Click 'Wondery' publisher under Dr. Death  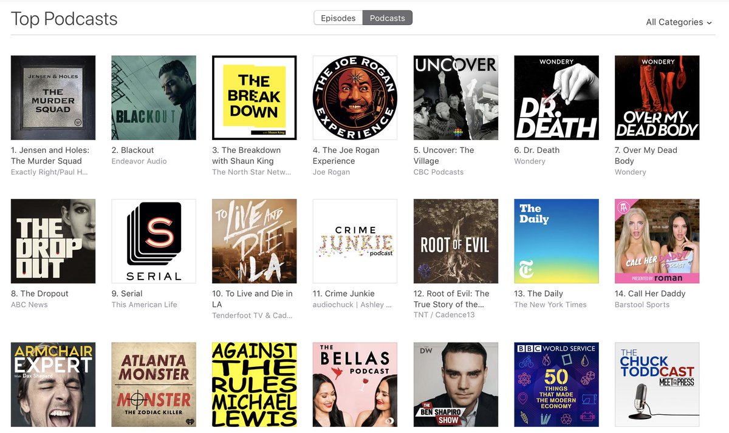tap(530, 161)
